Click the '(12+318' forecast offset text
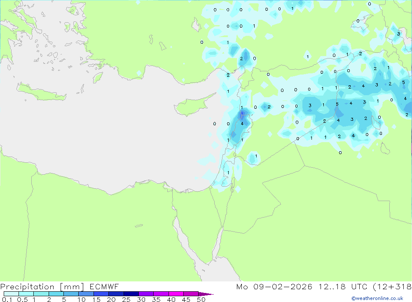The image size is (412, 302). click(392, 287)
